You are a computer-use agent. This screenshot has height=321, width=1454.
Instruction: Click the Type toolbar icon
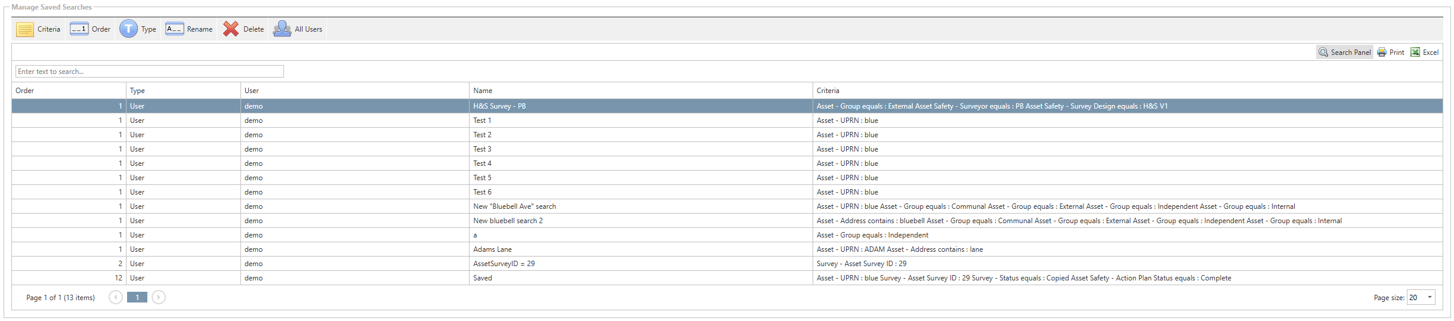[128, 29]
